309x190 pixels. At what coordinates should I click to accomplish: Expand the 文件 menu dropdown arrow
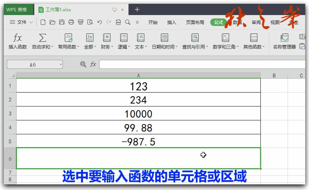(31, 22)
